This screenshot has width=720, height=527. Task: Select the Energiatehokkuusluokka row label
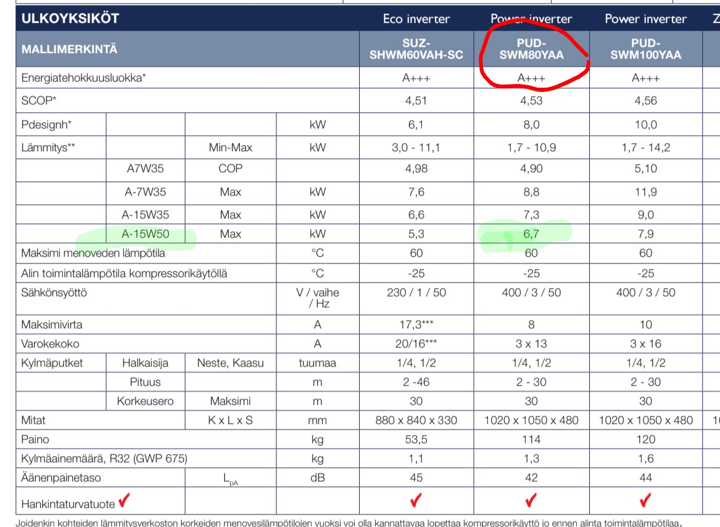(x=84, y=78)
